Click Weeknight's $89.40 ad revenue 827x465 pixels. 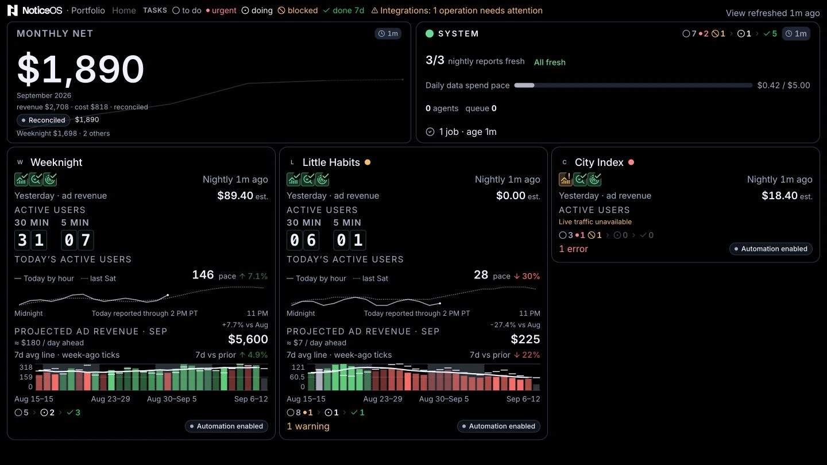[x=235, y=195]
